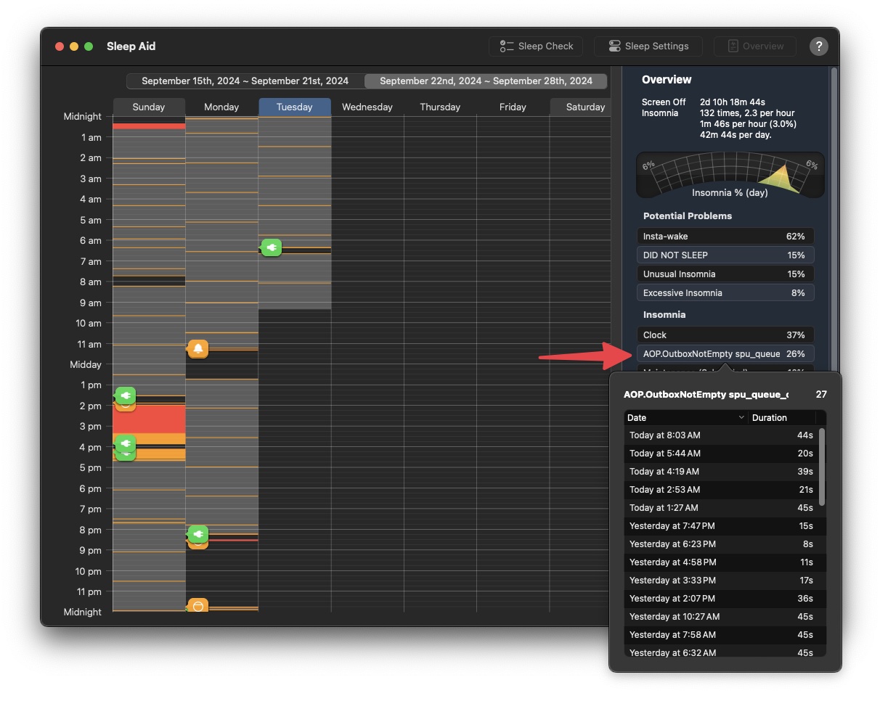This screenshot has width=880, height=701.
Task: Sort popup table by Date column
Action: coord(685,417)
